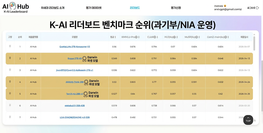This screenshot has width=263, height=133.
Task: Click the Darwin medal badge beside AWAXIS-Think-28B
Action: point(86,82)
